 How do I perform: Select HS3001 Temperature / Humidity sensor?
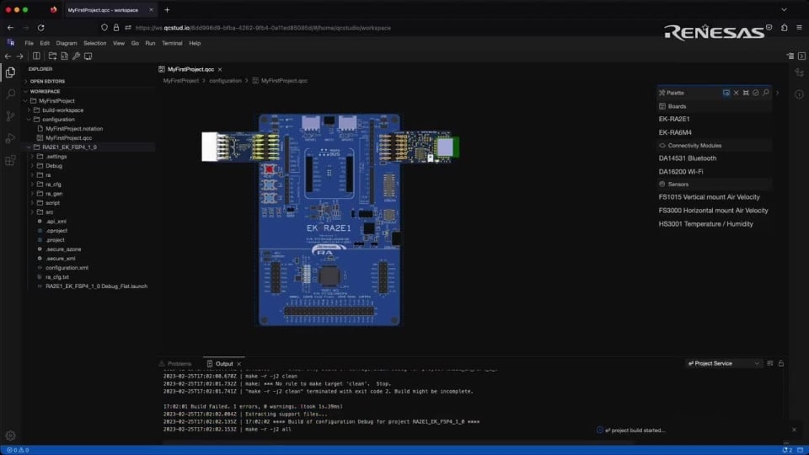[705, 224]
